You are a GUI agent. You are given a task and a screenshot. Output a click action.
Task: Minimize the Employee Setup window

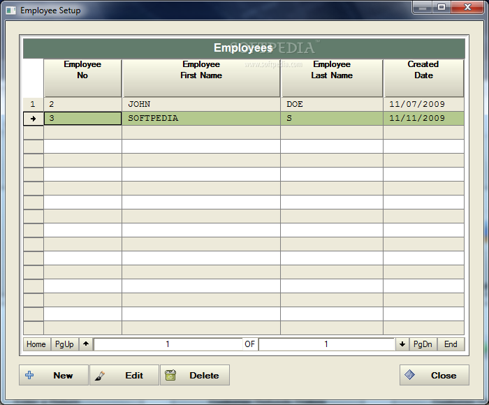(x=422, y=7)
